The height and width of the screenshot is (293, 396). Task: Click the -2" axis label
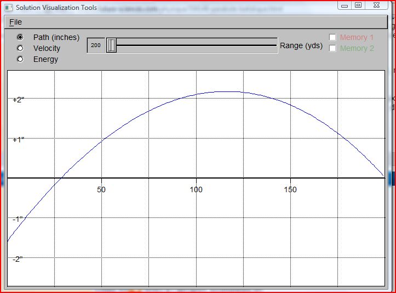click(x=18, y=259)
